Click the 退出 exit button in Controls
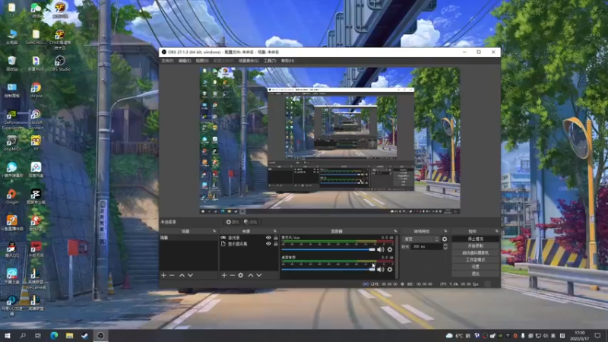The width and height of the screenshot is (608, 342). coord(476,274)
